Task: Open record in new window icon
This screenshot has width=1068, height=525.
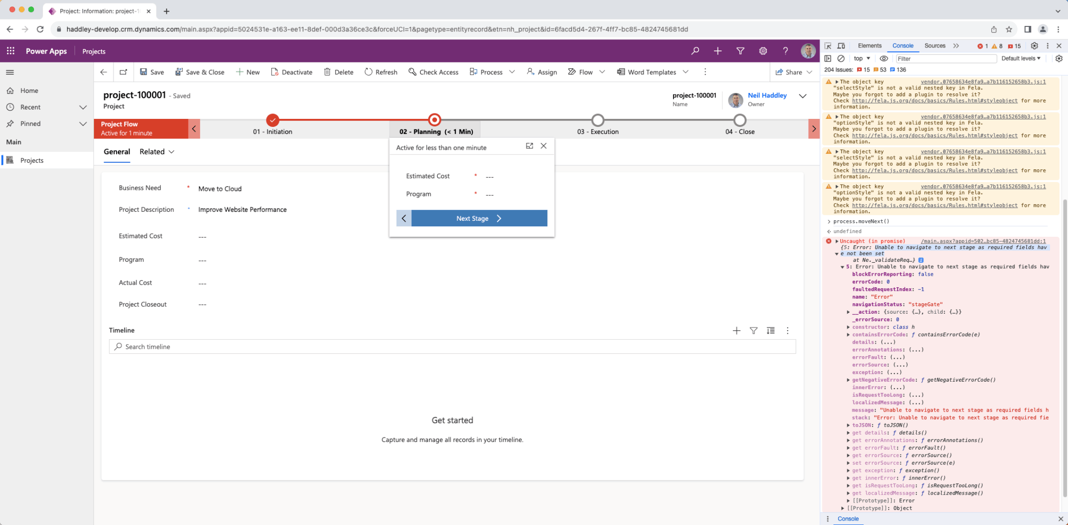Action: [x=123, y=72]
